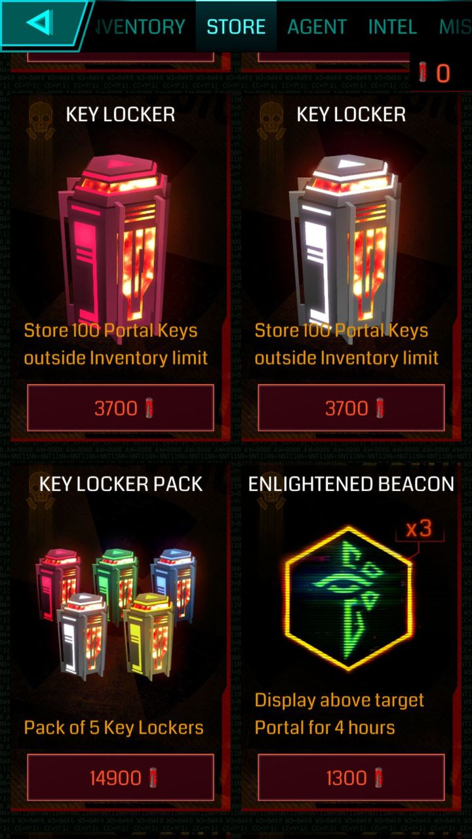Tap the Enlightened Beacon description text
472x839 pixels.
[x=340, y=714]
